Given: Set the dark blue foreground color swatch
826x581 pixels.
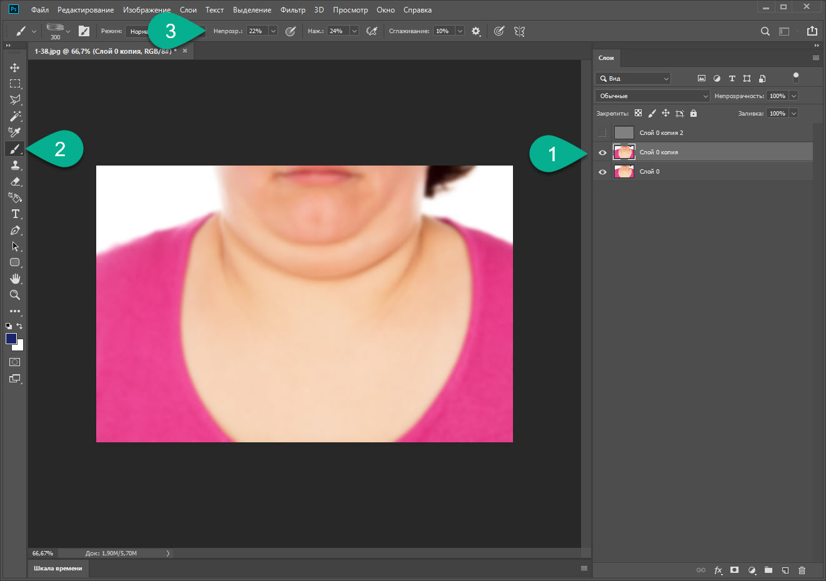Looking at the screenshot, I should tap(11, 339).
